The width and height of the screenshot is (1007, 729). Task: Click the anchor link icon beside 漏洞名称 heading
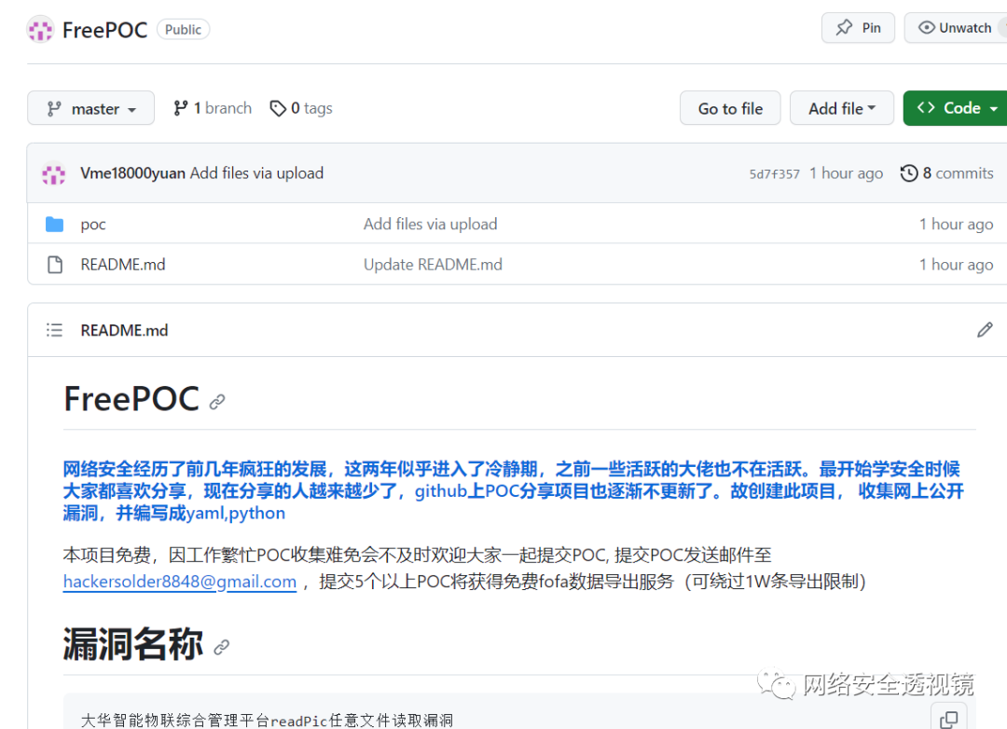point(221,647)
